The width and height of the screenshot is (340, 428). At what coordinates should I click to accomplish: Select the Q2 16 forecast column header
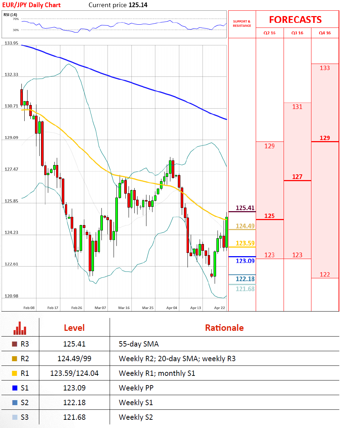[269, 33]
